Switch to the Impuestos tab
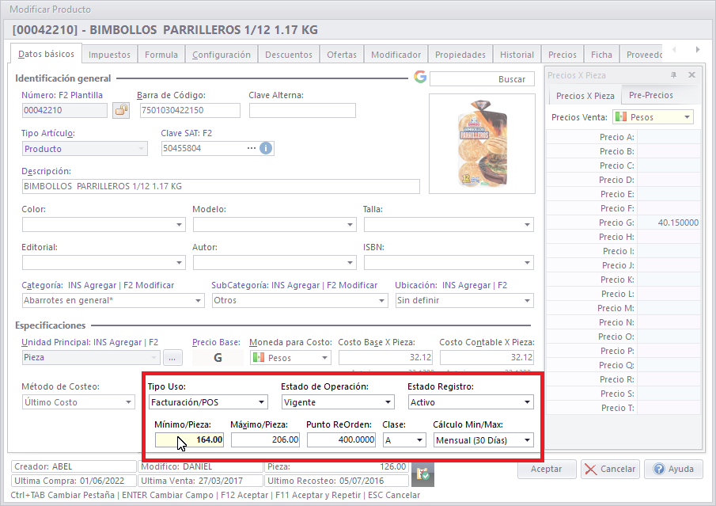Viewport: 716px width, 506px height. [x=110, y=55]
